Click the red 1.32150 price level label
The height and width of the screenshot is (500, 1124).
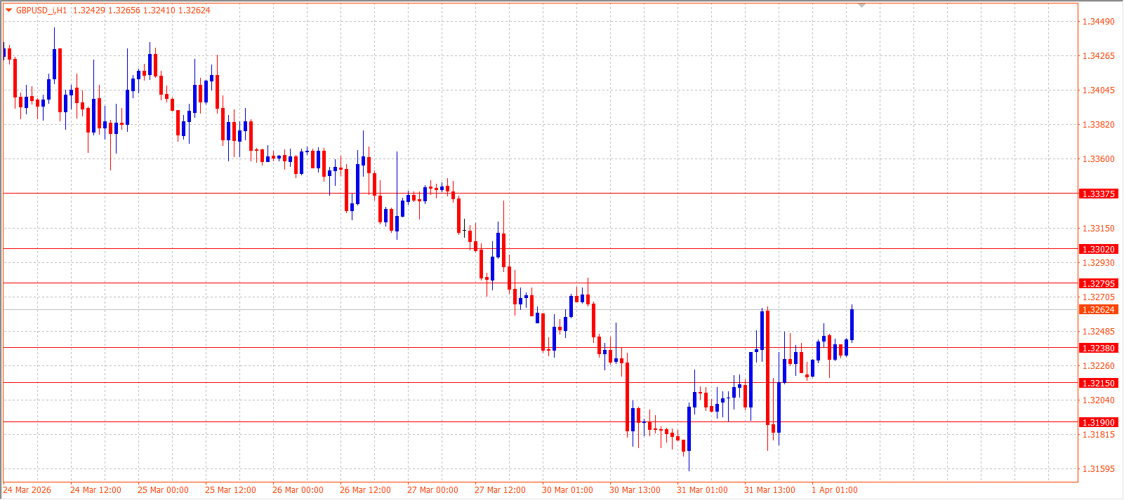[1098, 383]
